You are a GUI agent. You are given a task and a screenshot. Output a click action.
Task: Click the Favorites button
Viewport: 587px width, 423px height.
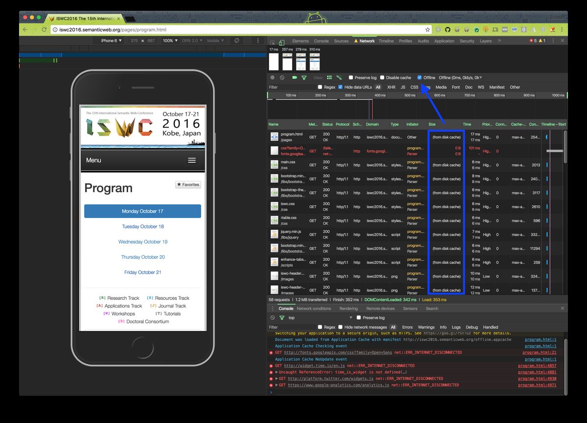(x=188, y=184)
